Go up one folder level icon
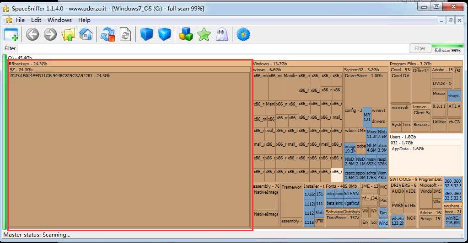Image resolution: width=468 pixels, height=243 pixels. pyautogui.click(x=68, y=35)
